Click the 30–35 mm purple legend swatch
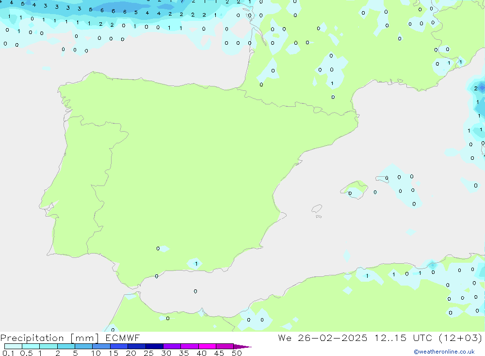Viewport: 485px width, 356px height. pos(172,346)
